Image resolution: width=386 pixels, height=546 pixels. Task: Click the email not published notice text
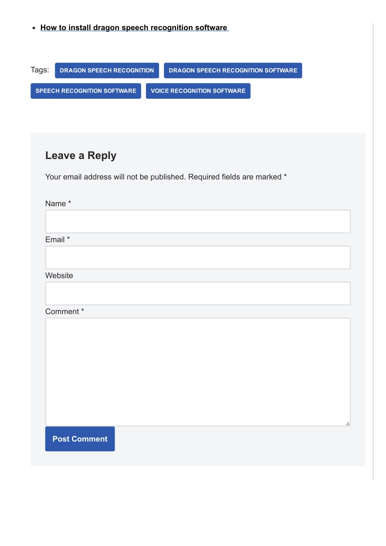point(166,177)
